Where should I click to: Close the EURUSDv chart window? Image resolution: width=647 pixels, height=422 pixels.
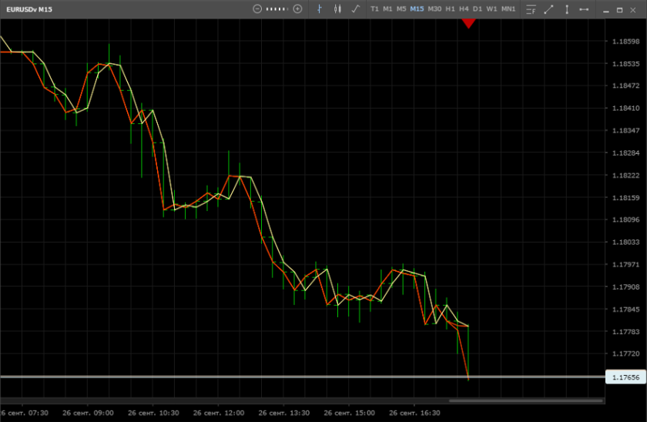[x=633, y=10]
